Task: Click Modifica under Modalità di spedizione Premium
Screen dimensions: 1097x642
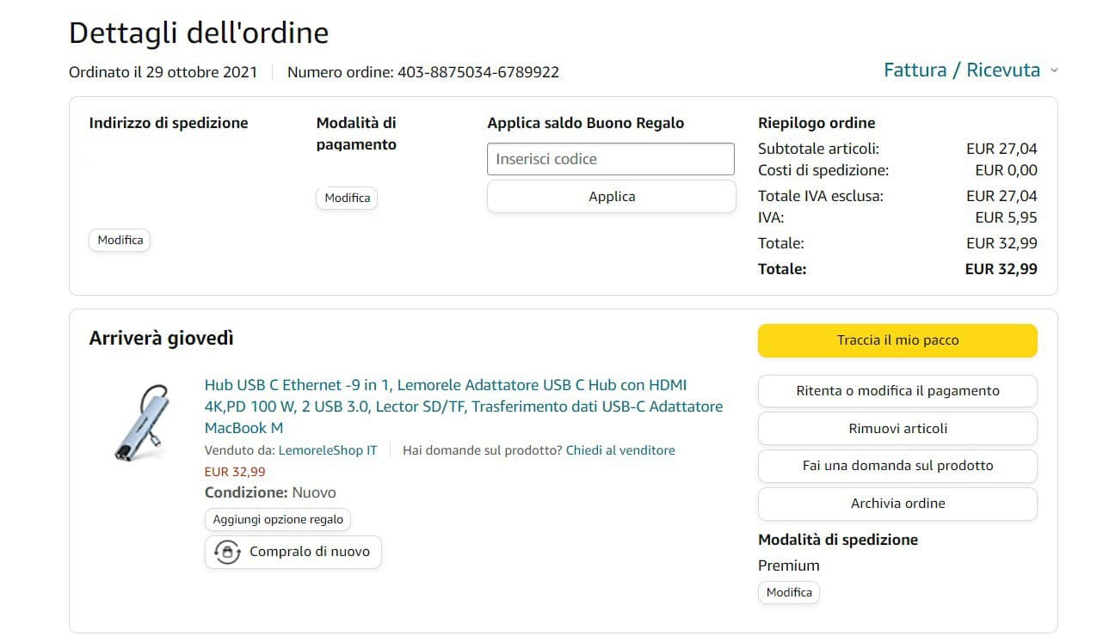Action: (x=789, y=592)
